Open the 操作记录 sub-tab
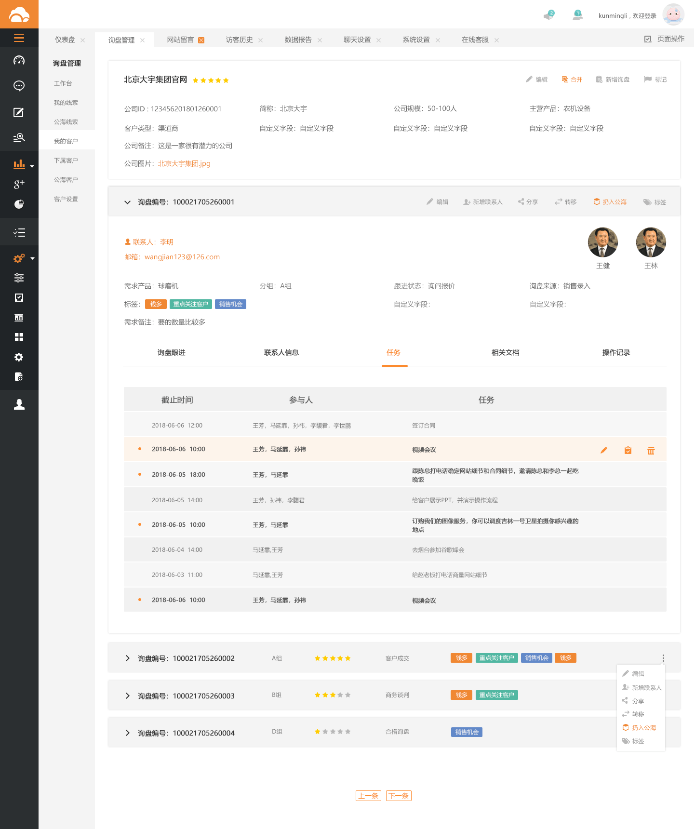Screen dimensions: 695x829 coord(616,352)
